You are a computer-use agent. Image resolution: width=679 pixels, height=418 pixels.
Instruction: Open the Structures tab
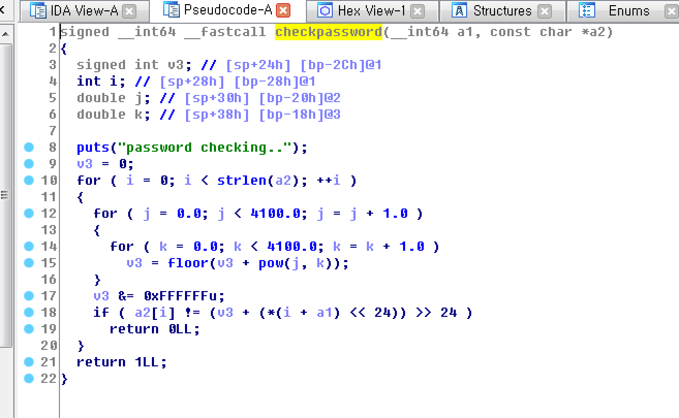pyautogui.click(x=502, y=11)
